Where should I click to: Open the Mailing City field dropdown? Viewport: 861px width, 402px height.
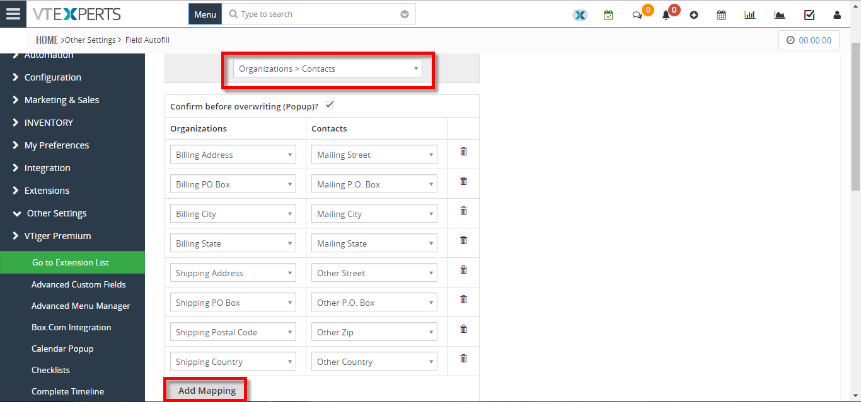tap(374, 214)
